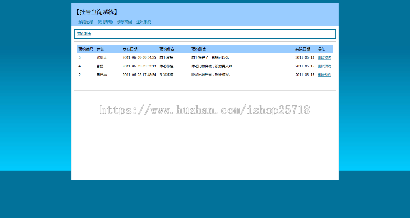The height and width of the screenshot is (218, 410).
Task: Click visit date 2011-06-15 in 奥巴马 row
Action: (305, 75)
